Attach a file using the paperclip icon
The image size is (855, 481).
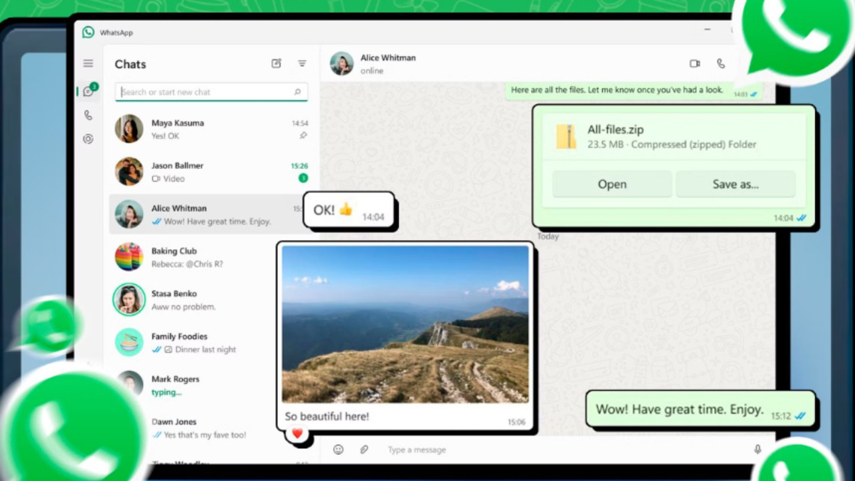tap(363, 449)
